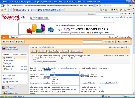135x98 pixels.
Task: Click Xóa hết next to Thư rác
Action: pyautogui.click(x=23, y=67)
